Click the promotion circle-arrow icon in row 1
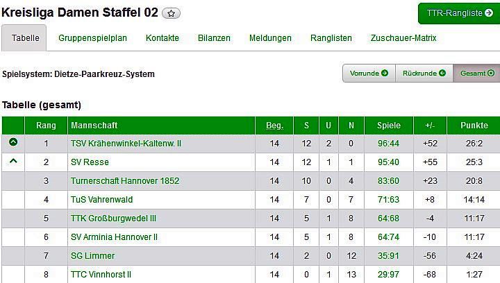Screen dimensions: 500x283 (13, 142)
